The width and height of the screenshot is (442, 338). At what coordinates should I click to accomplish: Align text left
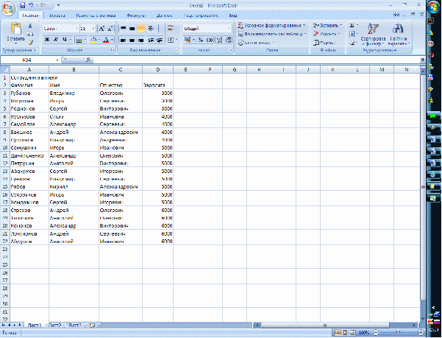coord(123,40)
